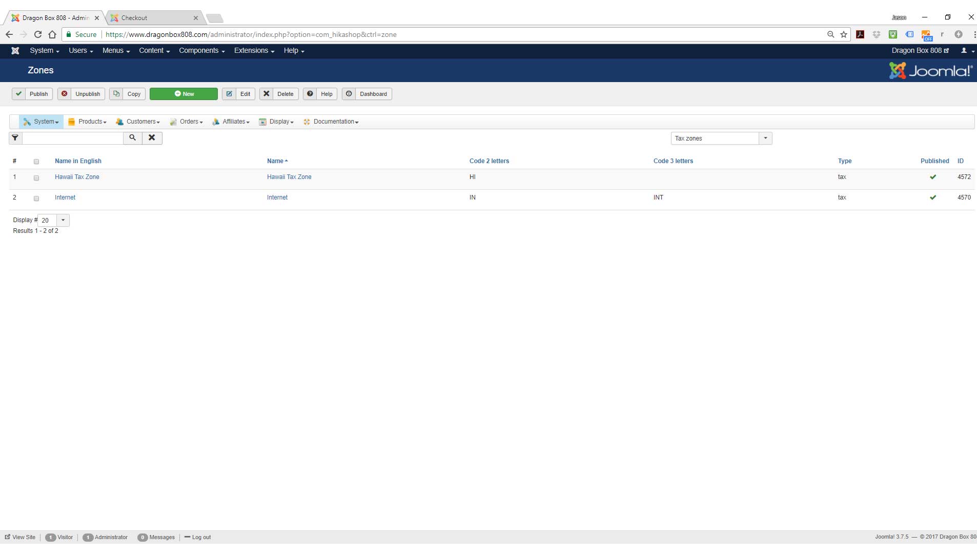Open Hawaii Tax Zone link in Name column
The height and width of the screenshot is (554, 977).
click(x=289, y=177)
